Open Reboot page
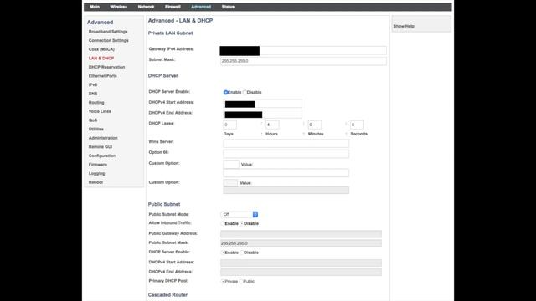The width and height of the screenshot is (536, 301). 95,182
